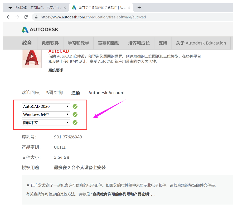Click the Autodesk logo
The height and width of the screenshot is (205, 233).
point(40,30)
